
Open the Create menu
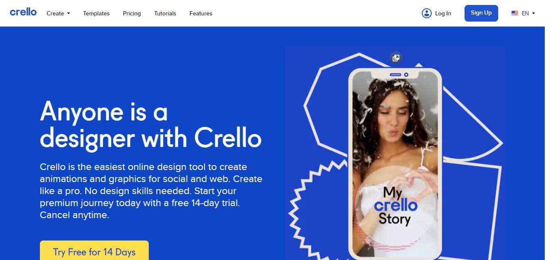pos(58,13)
